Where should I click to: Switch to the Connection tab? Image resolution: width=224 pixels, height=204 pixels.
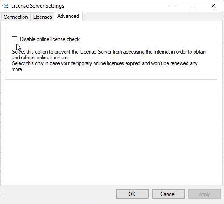tap(16, 17)
